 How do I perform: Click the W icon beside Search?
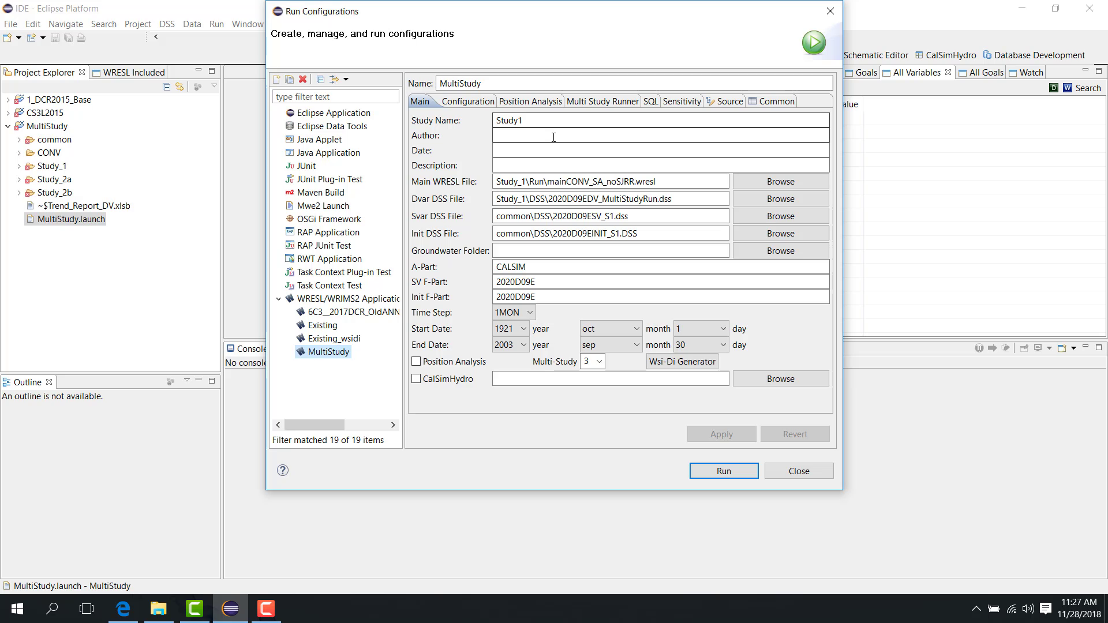click(1068, 88)
